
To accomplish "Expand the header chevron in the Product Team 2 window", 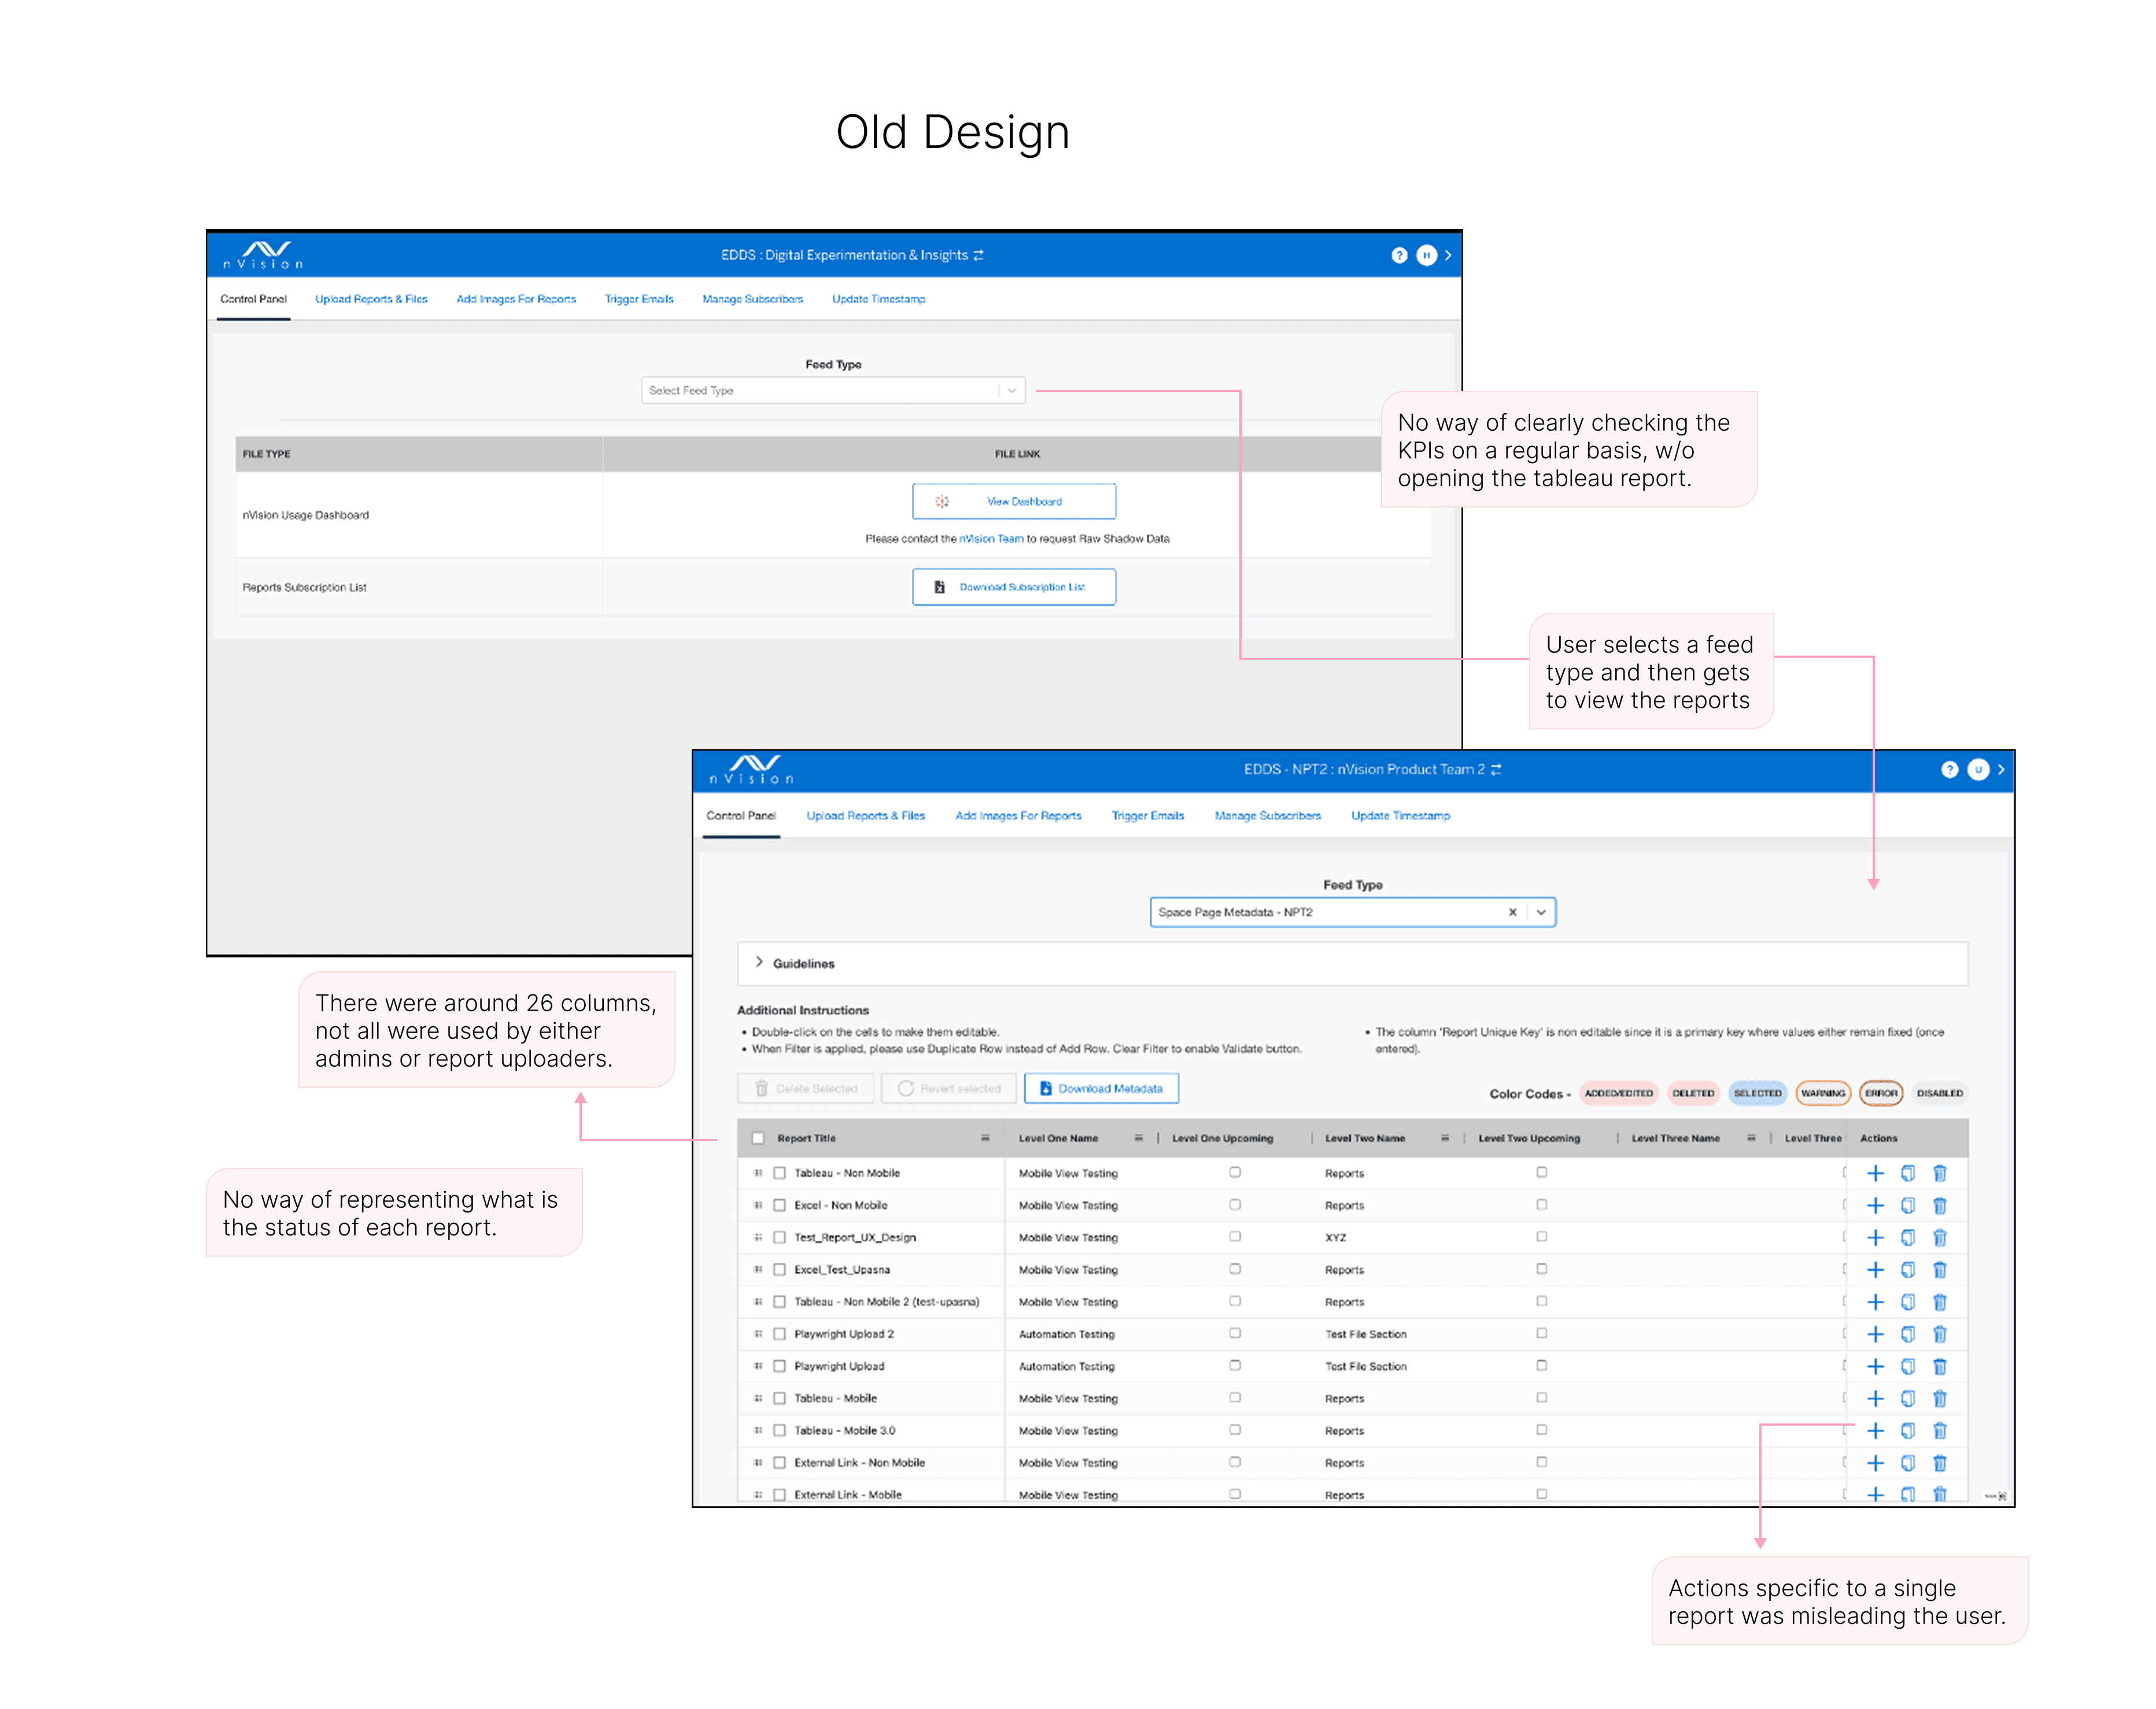I will coord(2001,770).
